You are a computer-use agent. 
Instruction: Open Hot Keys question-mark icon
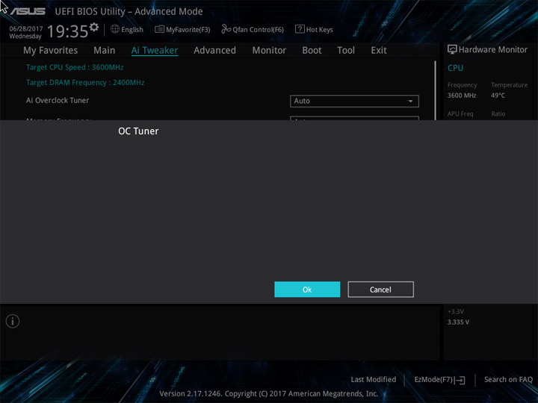[x=300, y=29]
